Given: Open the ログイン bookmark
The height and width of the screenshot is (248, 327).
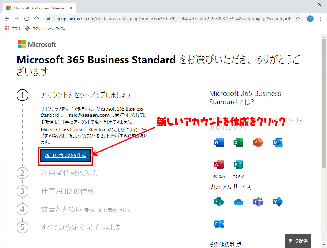Looking at the screenshot, I should click(46, 28).
